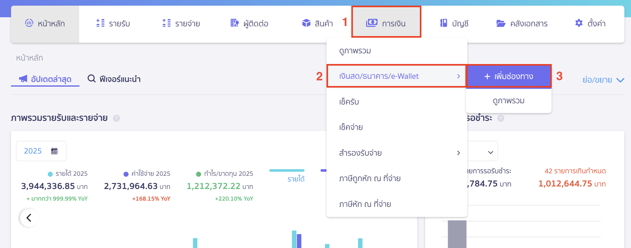The height and width of the screenshot is (248, 631).
Task: Click the gray bar in รอชำระ chart
Action: 457,234
